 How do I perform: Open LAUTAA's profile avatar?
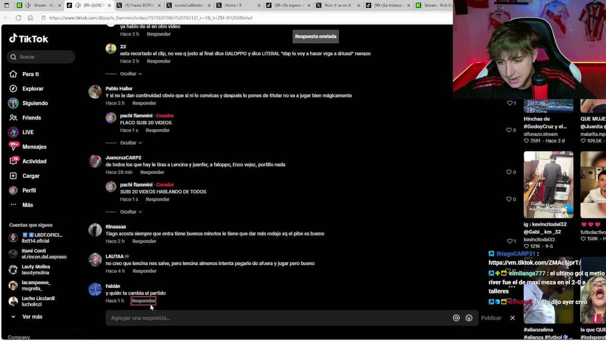point(95,260)
